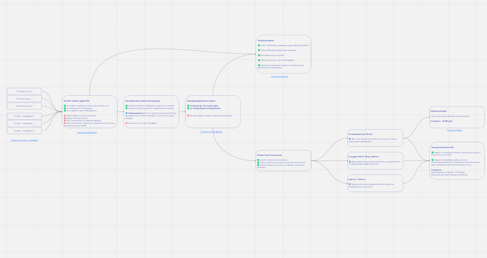Click green check beside 'за 160 руб в день'
Screen dimensions: 487x258
188,108
